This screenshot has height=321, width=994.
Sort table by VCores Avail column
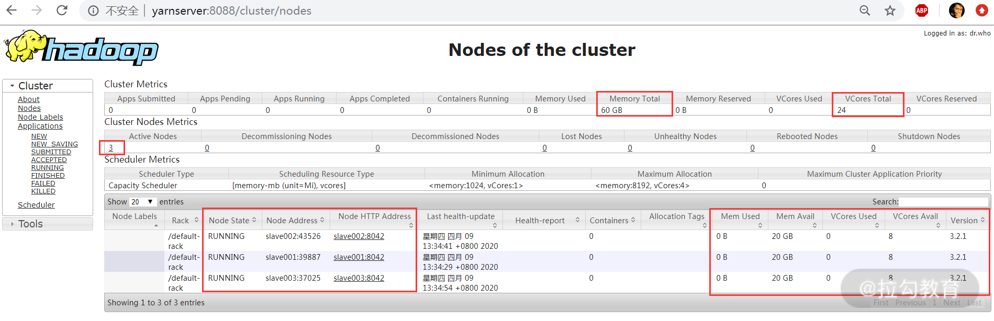(x=938, y=225)
